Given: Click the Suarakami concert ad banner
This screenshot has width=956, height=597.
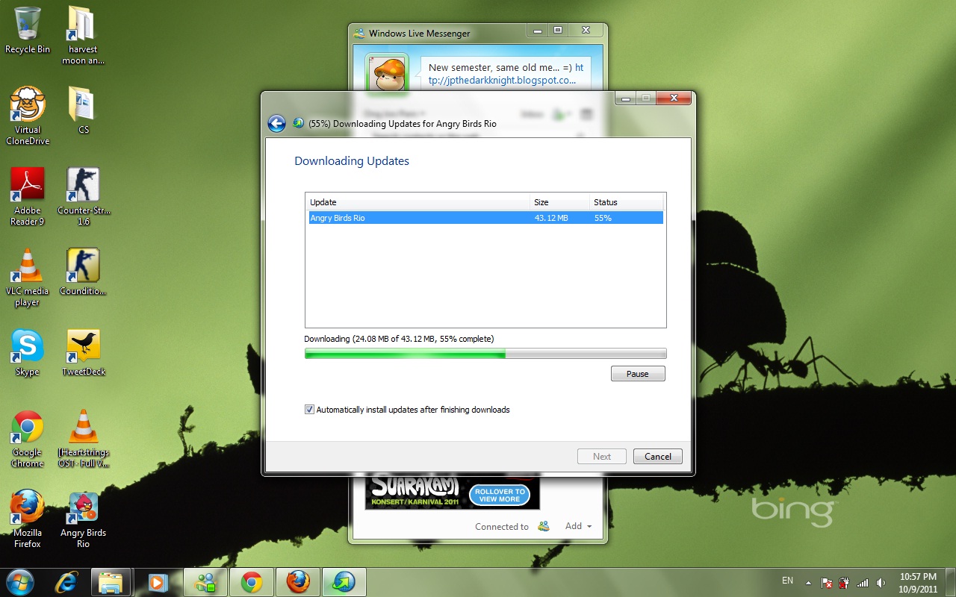Looking at the screenshot, I should click(x=453, y=493).
